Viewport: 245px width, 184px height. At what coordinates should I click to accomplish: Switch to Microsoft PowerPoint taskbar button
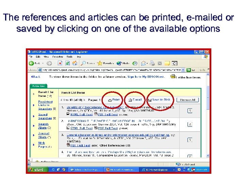pyautogui.click(x=121, y=170)
